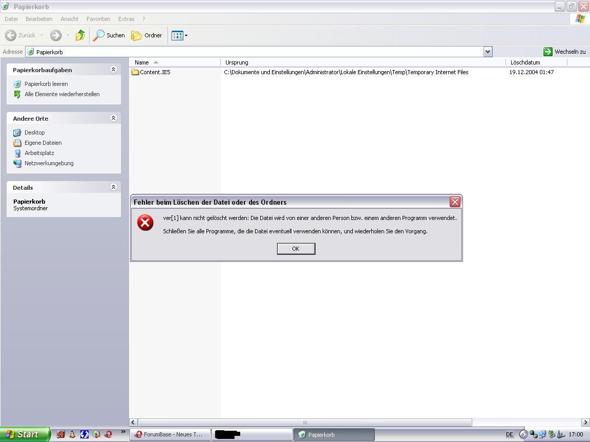Open the Ansicht menu

70,19
